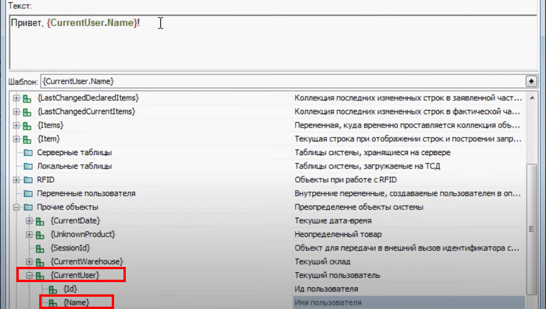Image resolution: width=546 pixels, height=309 pixels.
Task: Select the {UnknownProduct} tree item
Action: (x=83, y=234)
